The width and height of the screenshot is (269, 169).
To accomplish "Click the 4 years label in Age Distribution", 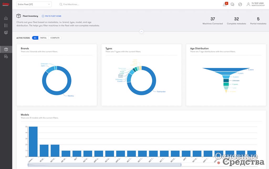I will [235, 84].
